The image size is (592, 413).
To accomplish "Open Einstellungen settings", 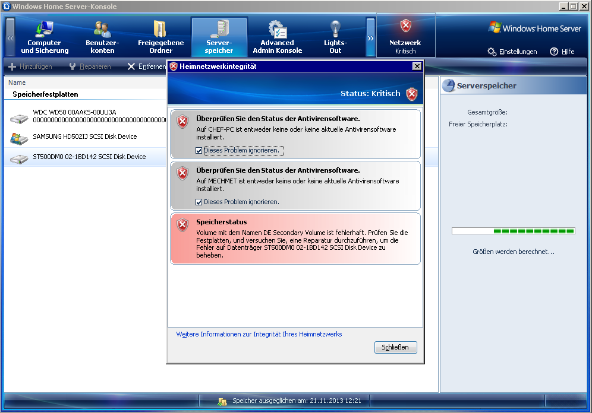I will (512, 52).
